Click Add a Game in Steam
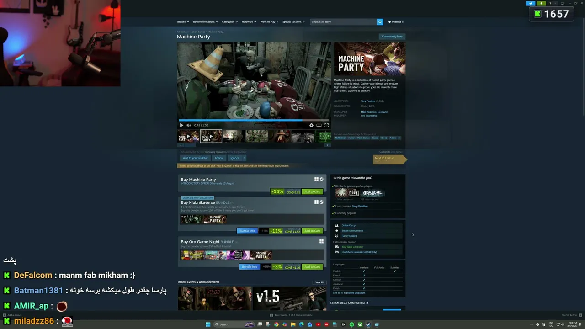 (12, 315)
